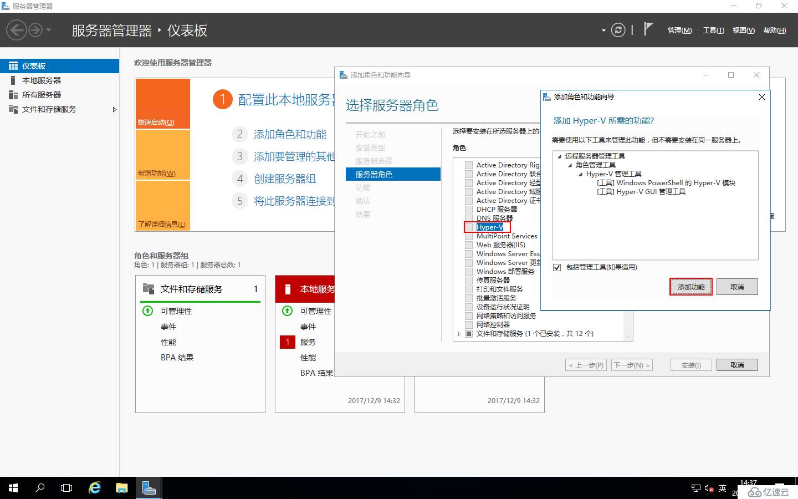Collapse the 角色管理工具 node
798x499 pixels.
(x=570, y=165)
